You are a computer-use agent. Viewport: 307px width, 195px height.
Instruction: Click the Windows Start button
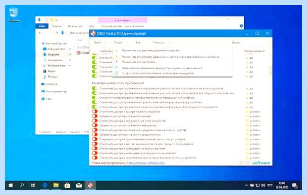coord(10,185)
